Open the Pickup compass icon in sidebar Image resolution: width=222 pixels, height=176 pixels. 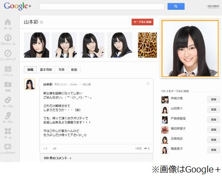point(8,53)
